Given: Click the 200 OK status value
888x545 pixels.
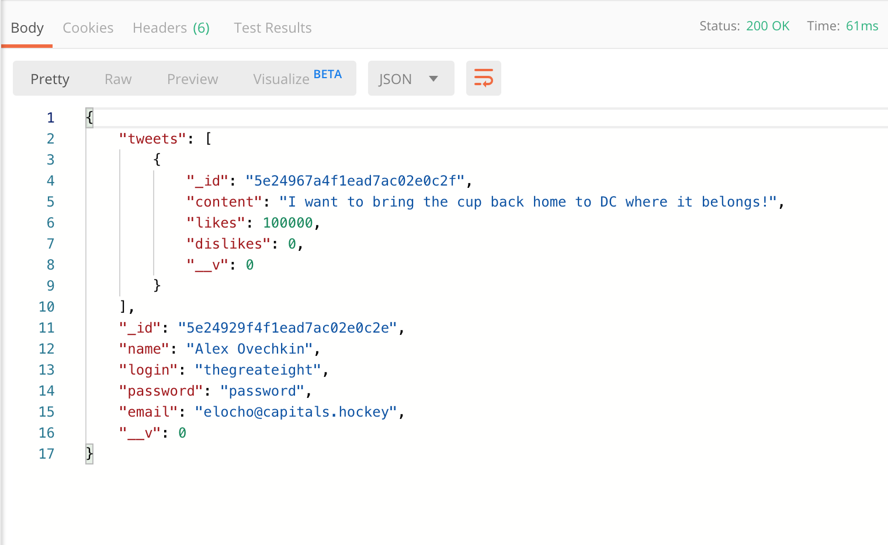Looking at the screenshot, I should (x=767, y=26).
